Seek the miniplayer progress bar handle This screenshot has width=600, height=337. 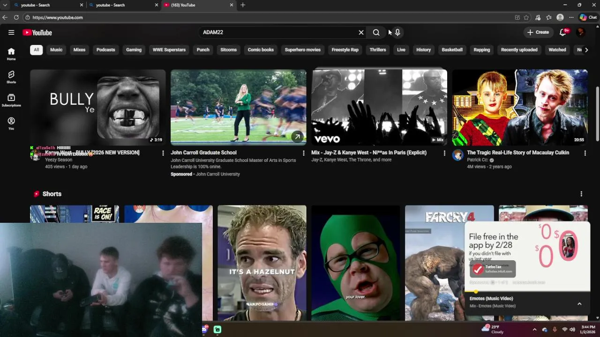click(476, 292)
